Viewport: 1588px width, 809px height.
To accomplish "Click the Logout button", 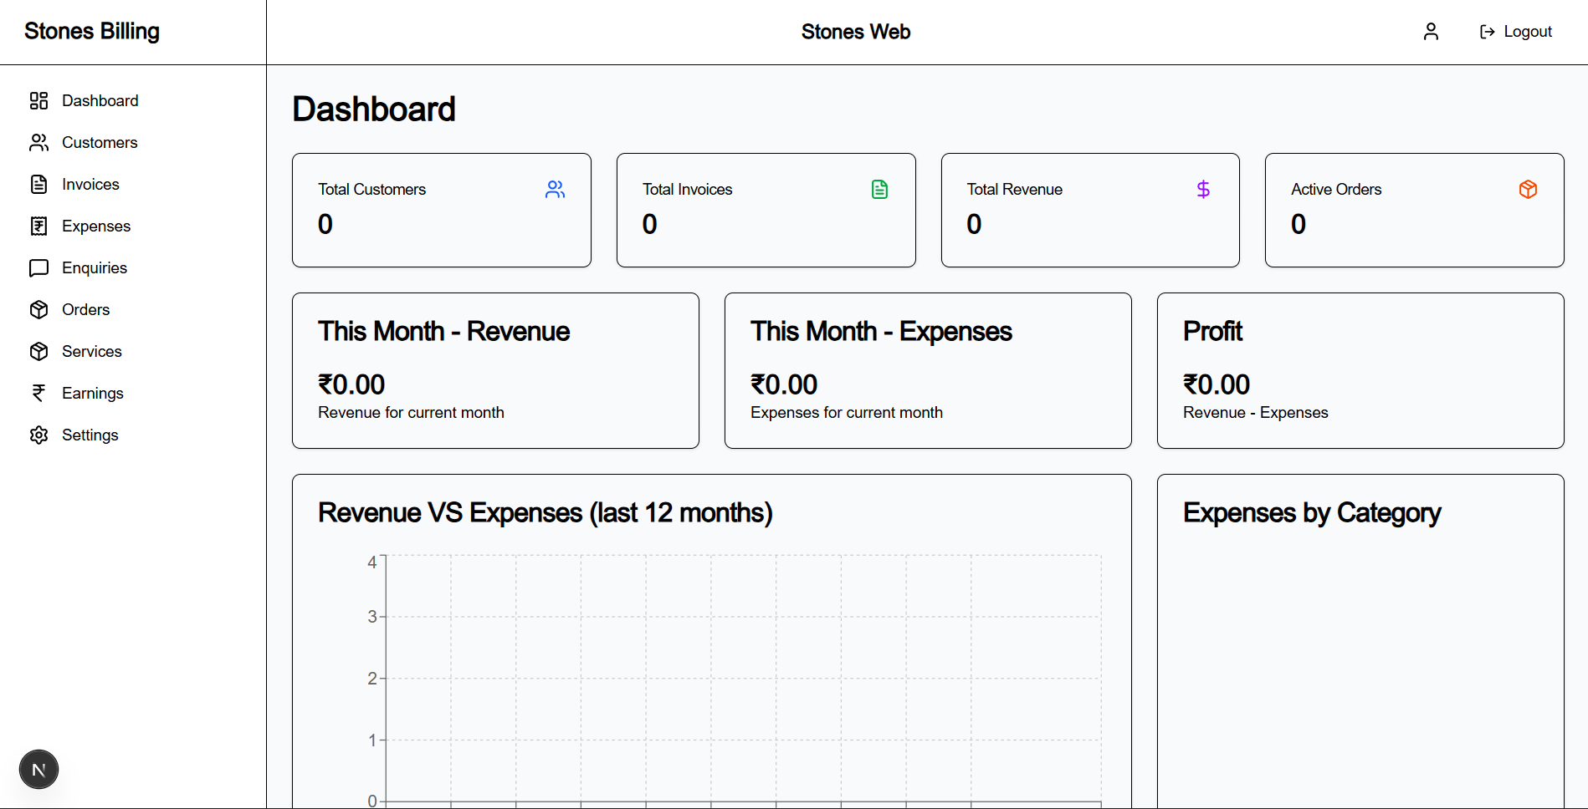I will [x=1515, y=31].
